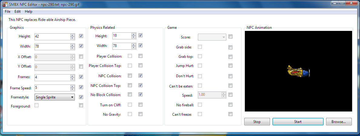
Task: Enable the Can't freeze override checkbox
Action: [231, 114]
